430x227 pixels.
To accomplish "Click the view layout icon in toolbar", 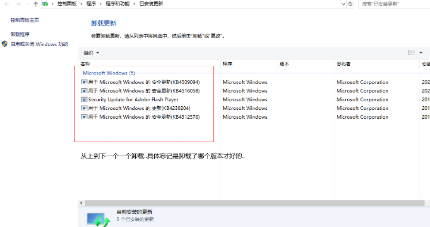I will pos(411,52).
